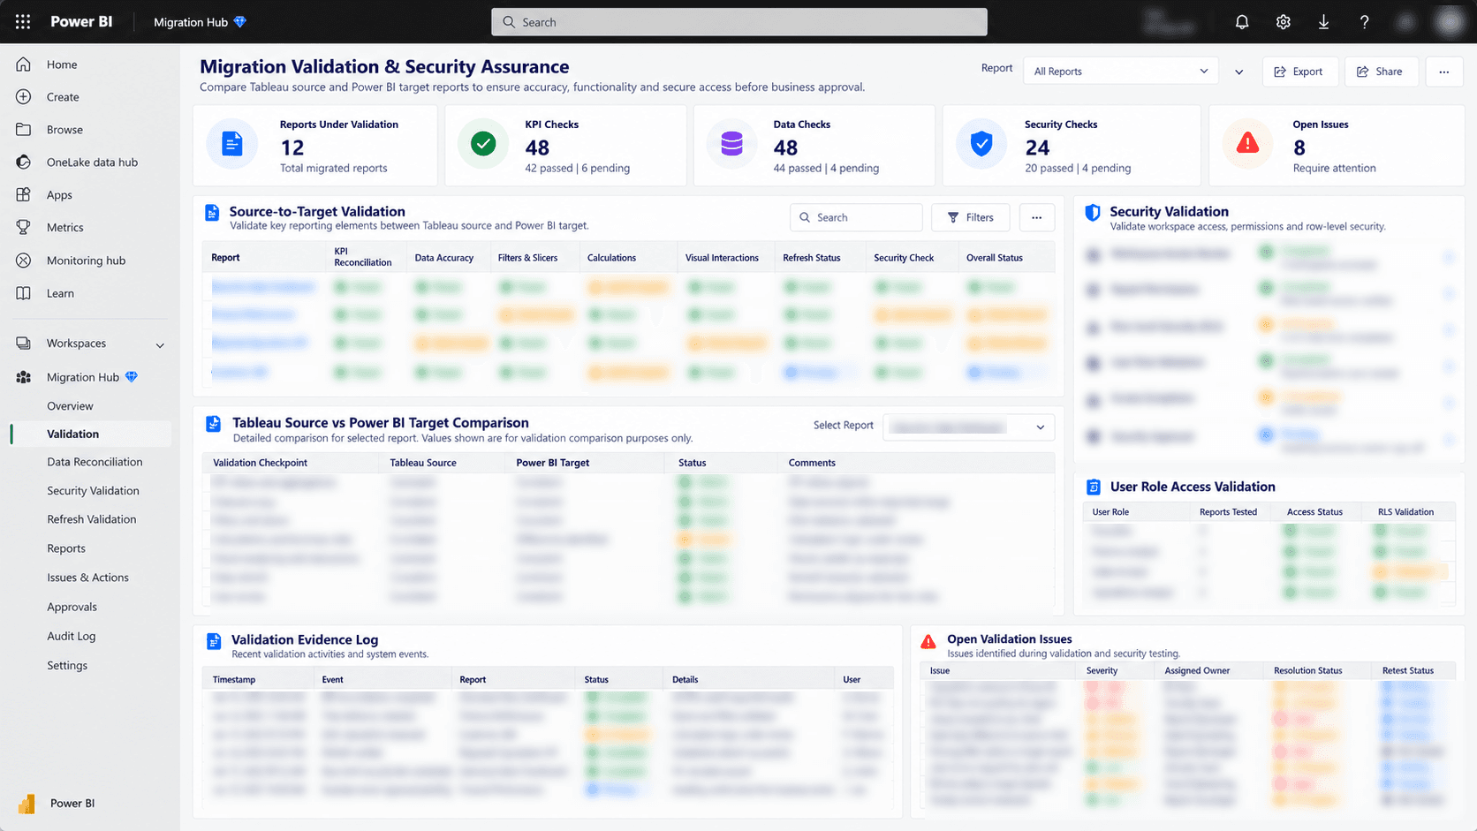Click the OneLake data hub icon
The width and height of the screenshot is (1477, 831).
click(x=24, y=162)
